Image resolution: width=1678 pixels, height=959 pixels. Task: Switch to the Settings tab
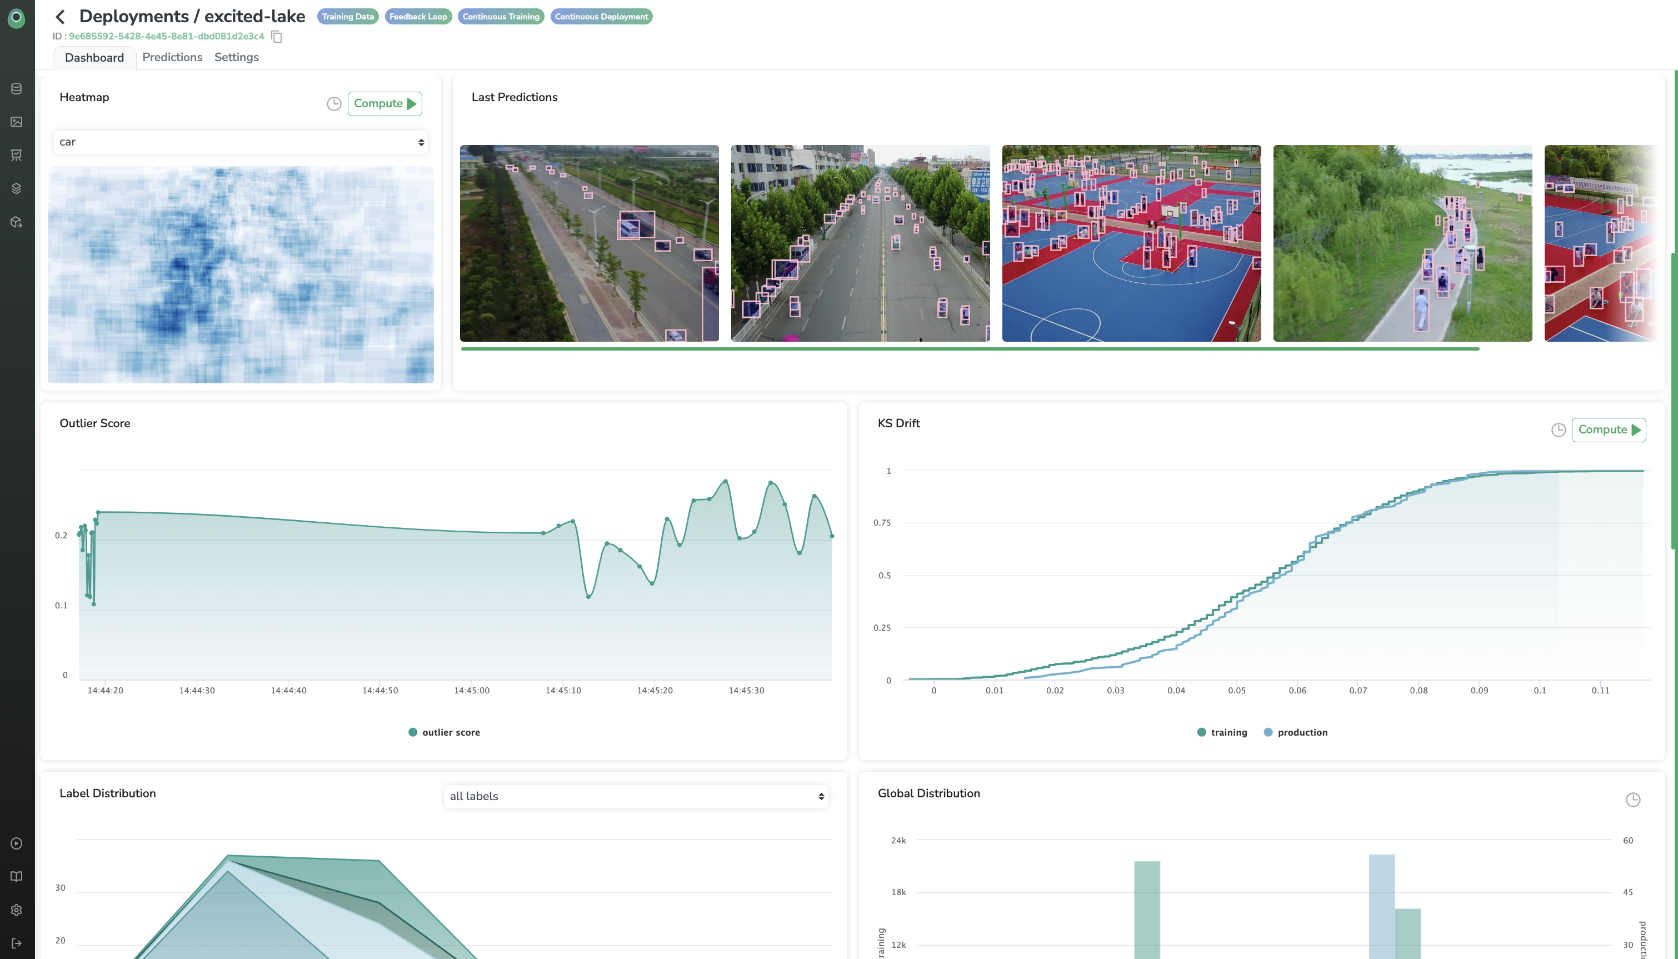coord(237,57)
